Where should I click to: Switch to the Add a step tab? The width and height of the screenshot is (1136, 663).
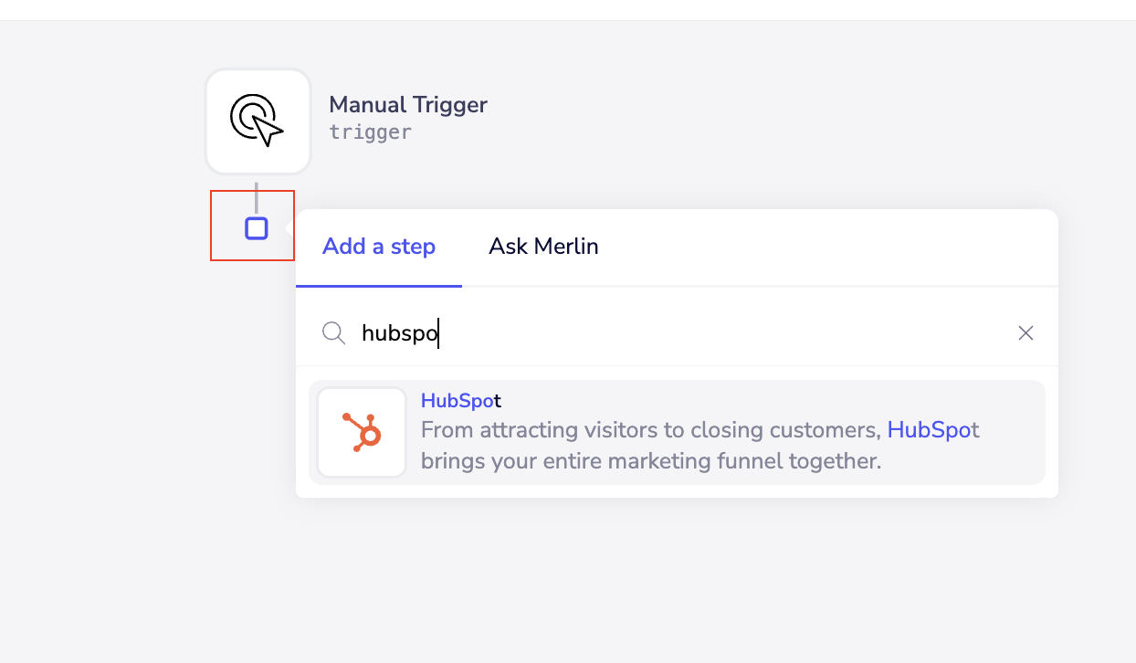point(378,246)
